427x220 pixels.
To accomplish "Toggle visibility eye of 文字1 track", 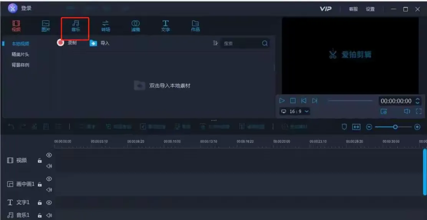I will click(49, 203).
